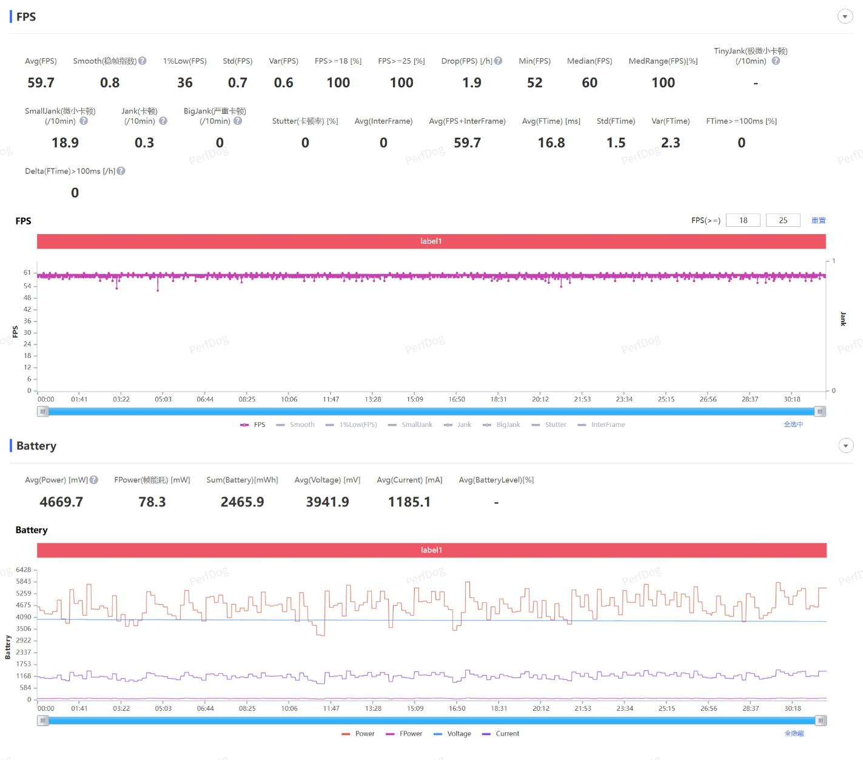
Task: Toggle the Stutter legend series
Action: (549, 425)
